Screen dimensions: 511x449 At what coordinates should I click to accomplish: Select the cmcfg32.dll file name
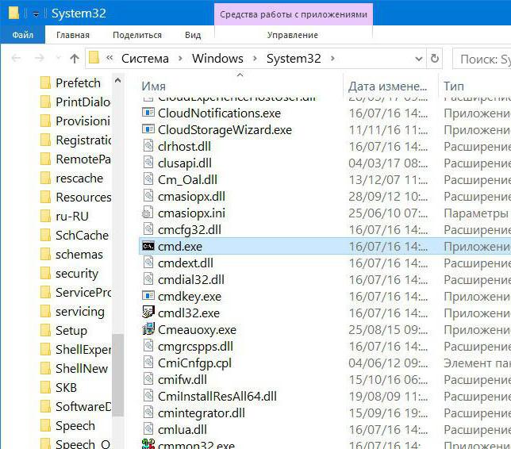click(190, 230)
